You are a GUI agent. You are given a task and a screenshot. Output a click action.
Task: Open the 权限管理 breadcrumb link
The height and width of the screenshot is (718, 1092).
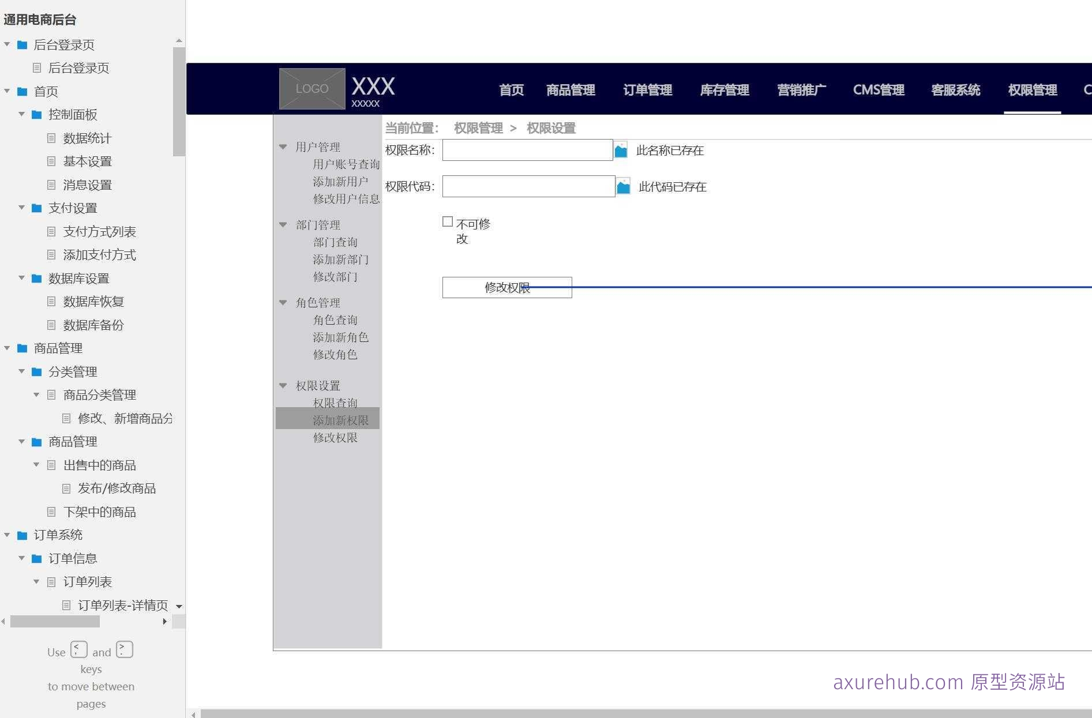478,127
